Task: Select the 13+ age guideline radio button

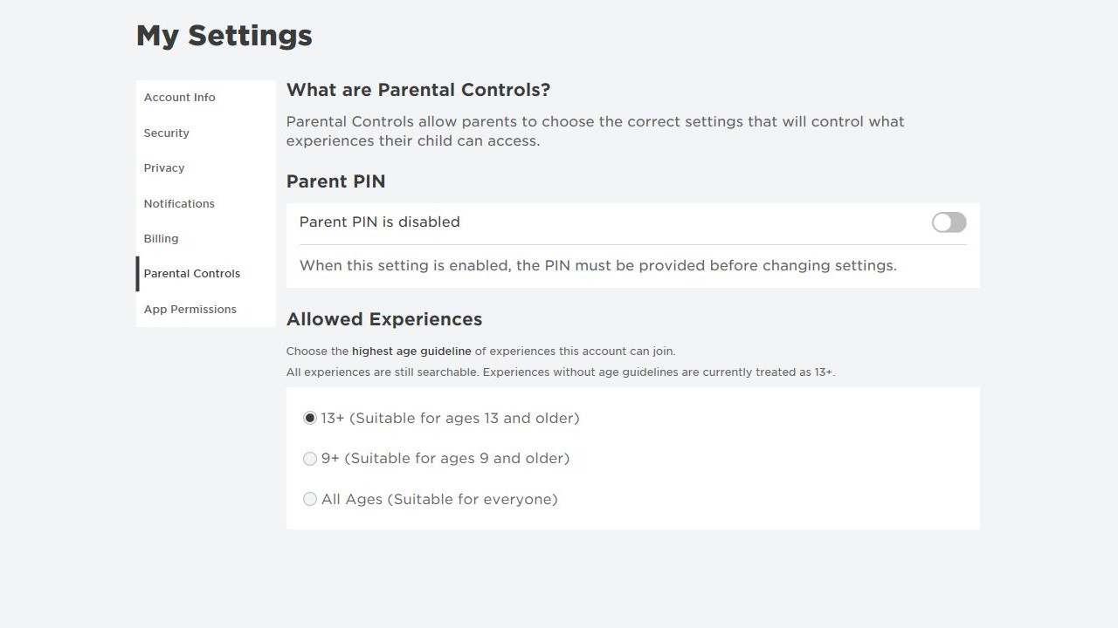Action: tap(310, 419)
